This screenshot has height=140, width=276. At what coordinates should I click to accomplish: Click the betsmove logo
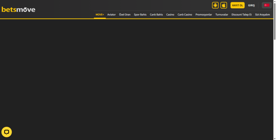tap(18, 9)
